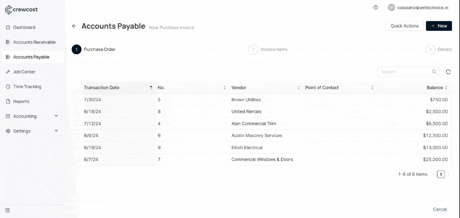Viewport: 460px width, 218px height.
Task: Collapse sidebar using bottom-left menu icon
Action: [7, 210]
